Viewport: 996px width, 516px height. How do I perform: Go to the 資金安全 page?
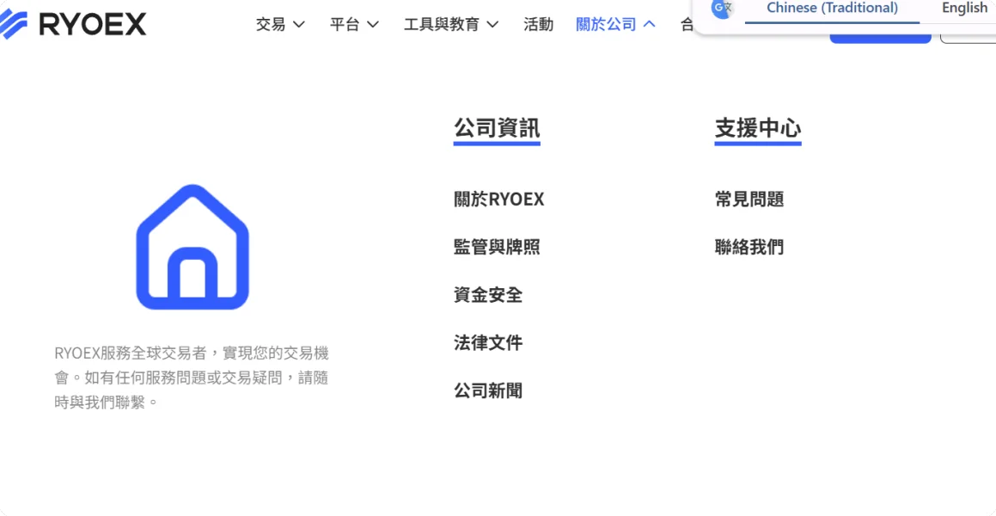click(x=488, y=295)
